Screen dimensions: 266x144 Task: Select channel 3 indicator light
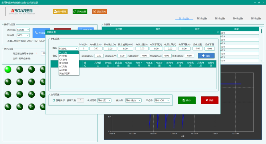pos(31,69)
